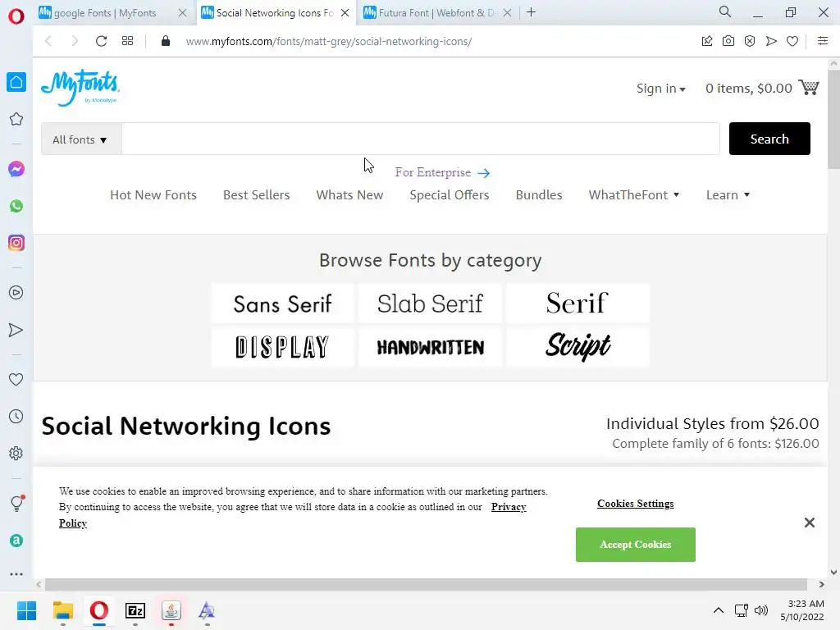Image resolution: width=840 pixels, height=630 pixels.
Task: Open Pinboards heart in sidebar
Action: point(16,379)
